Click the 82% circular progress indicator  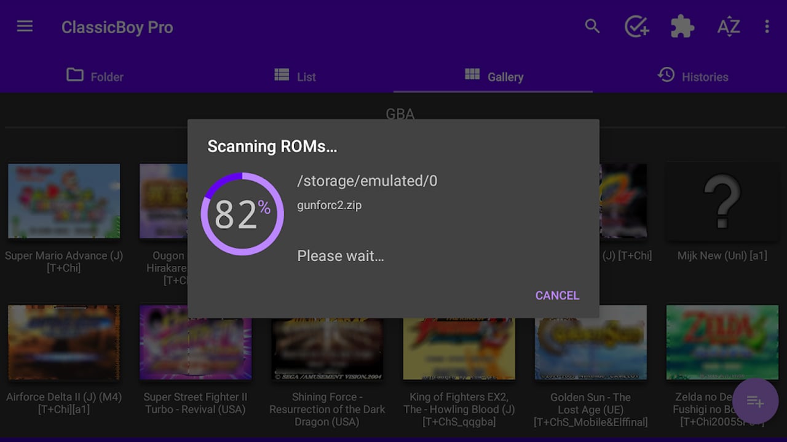click(242, 214)
